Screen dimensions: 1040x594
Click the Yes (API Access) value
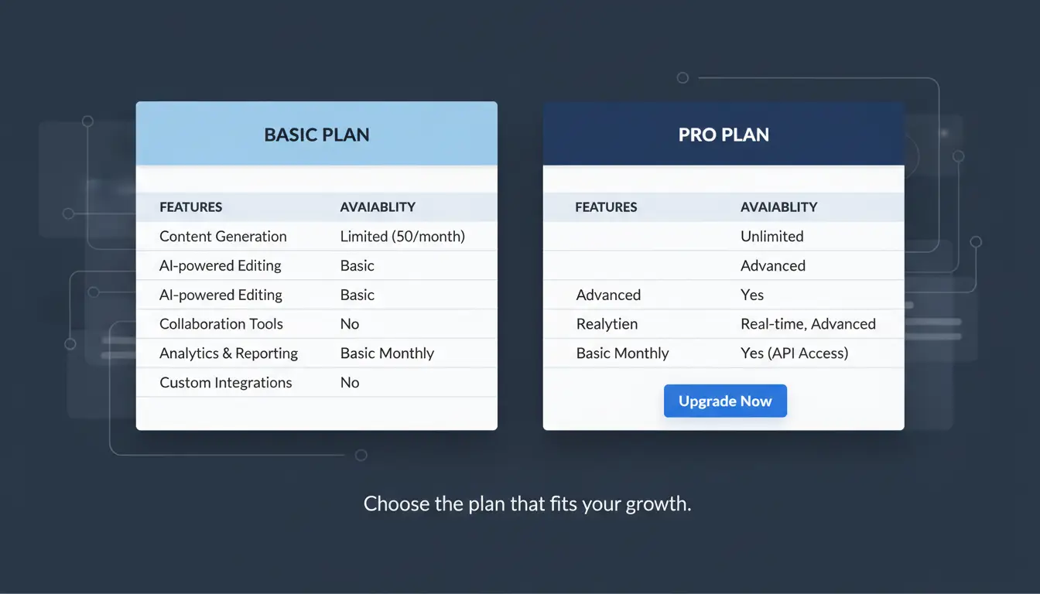pyautogui.click(x=795, y=353)
